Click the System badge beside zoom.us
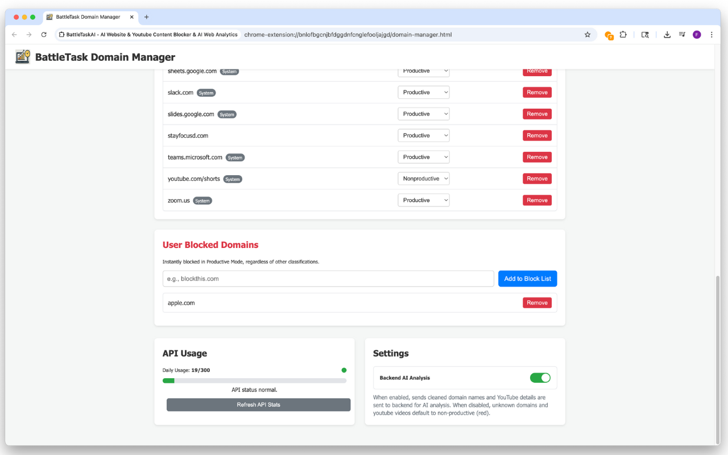 tap(202, 201)
